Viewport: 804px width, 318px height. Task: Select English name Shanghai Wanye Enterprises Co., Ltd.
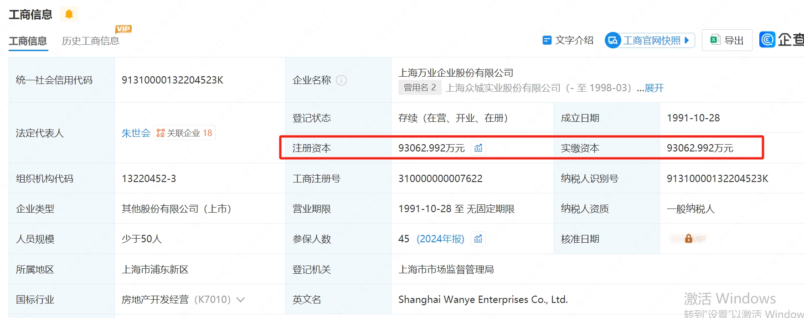483,300
